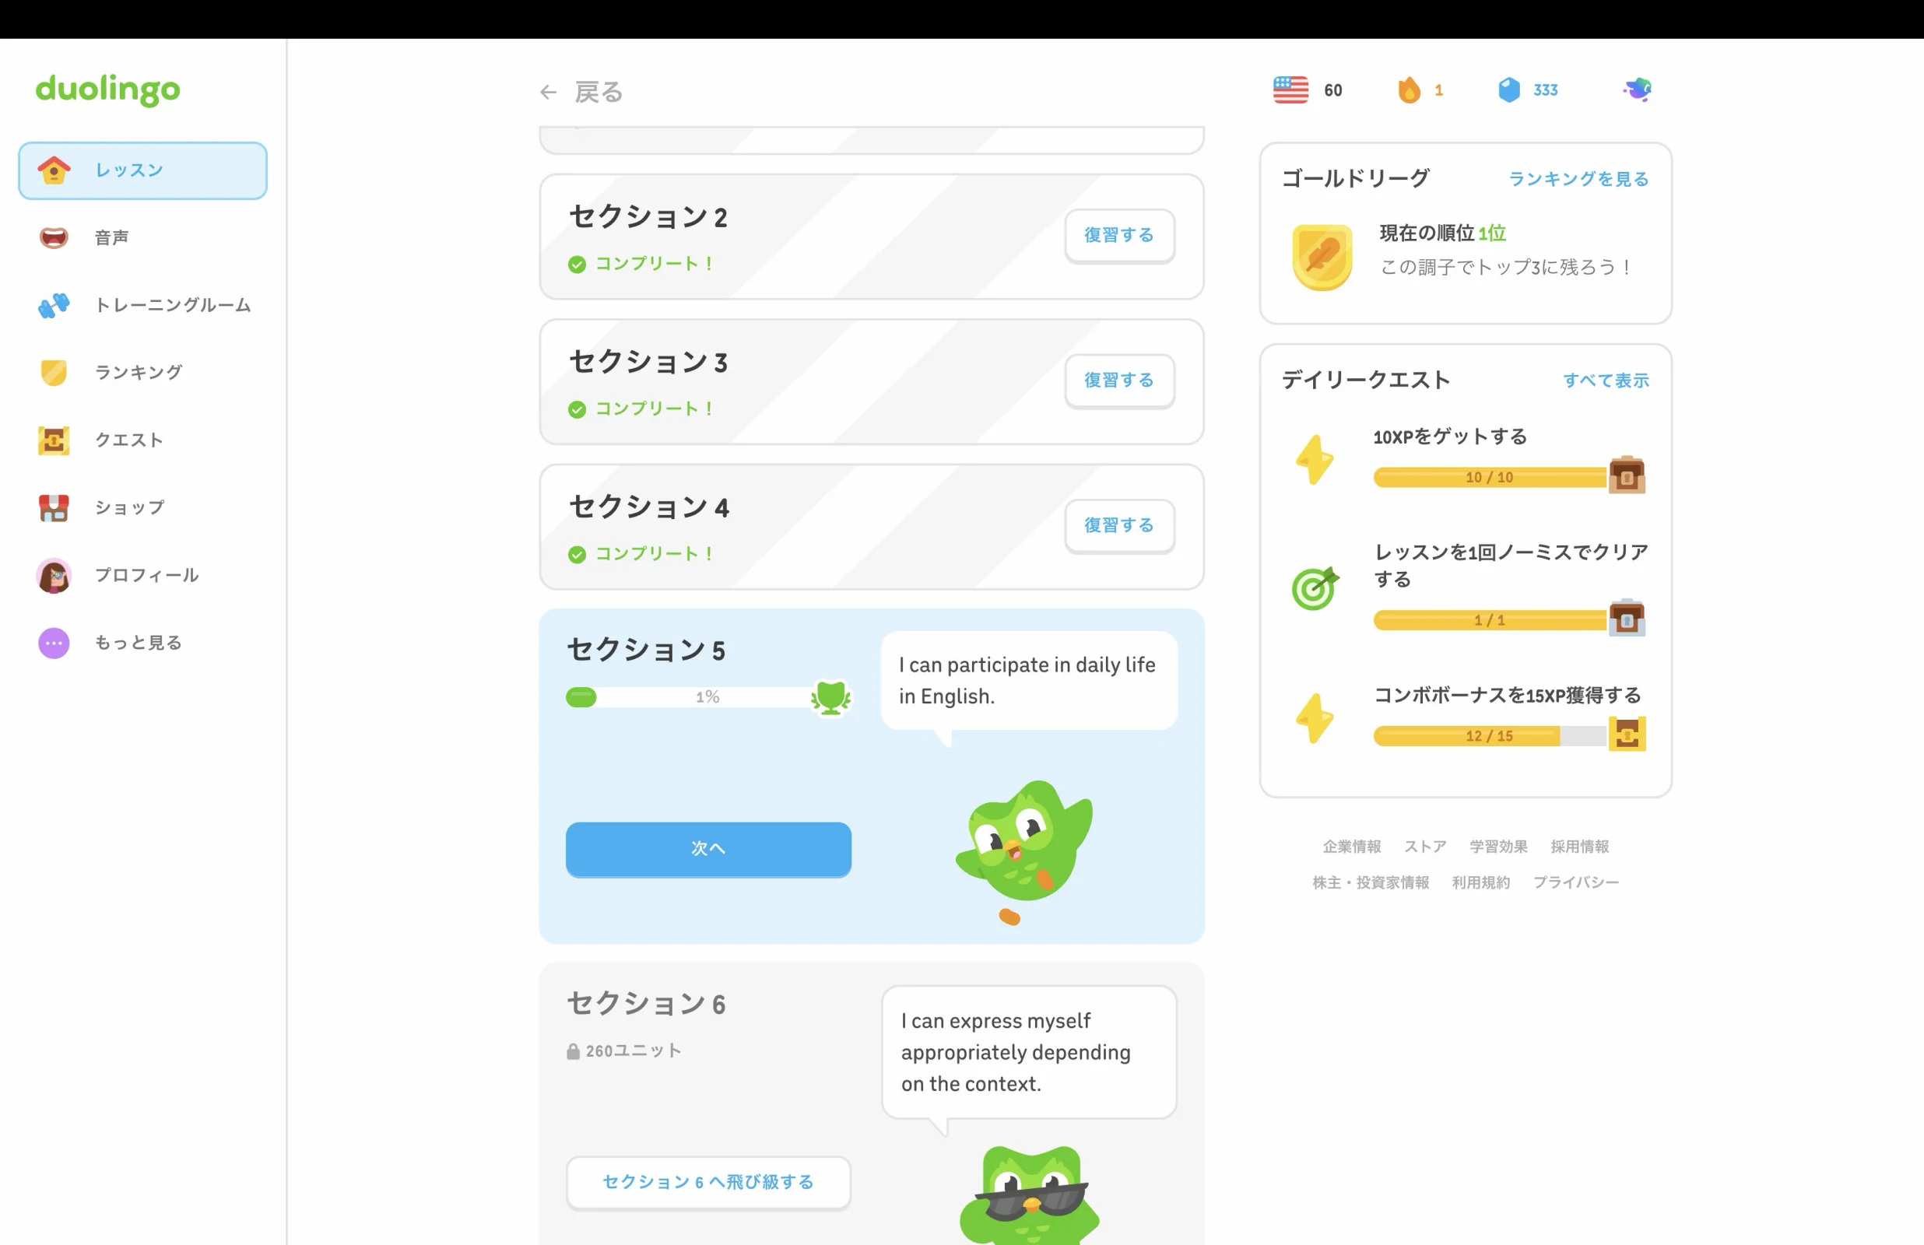Click the green check in セクション 3

point(577,410)
